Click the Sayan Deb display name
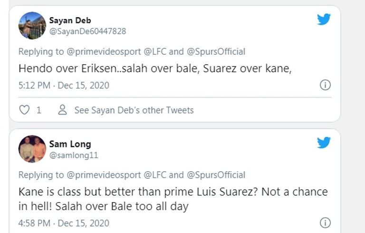 click(x=70, y=20)
